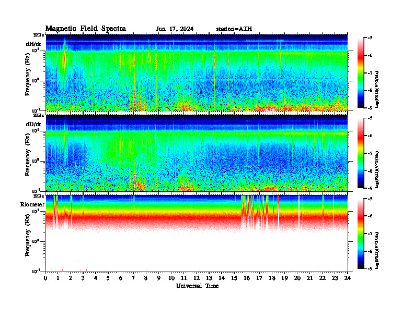Click the "12" hour tick label
Image resolution: width=414 pixels, height=319 pixels.
[197, 278]
